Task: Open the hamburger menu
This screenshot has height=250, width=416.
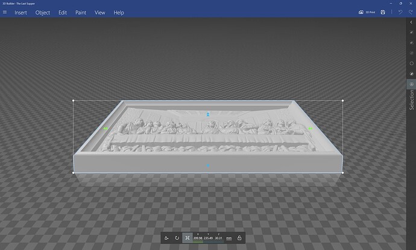Action: [5, 12]
